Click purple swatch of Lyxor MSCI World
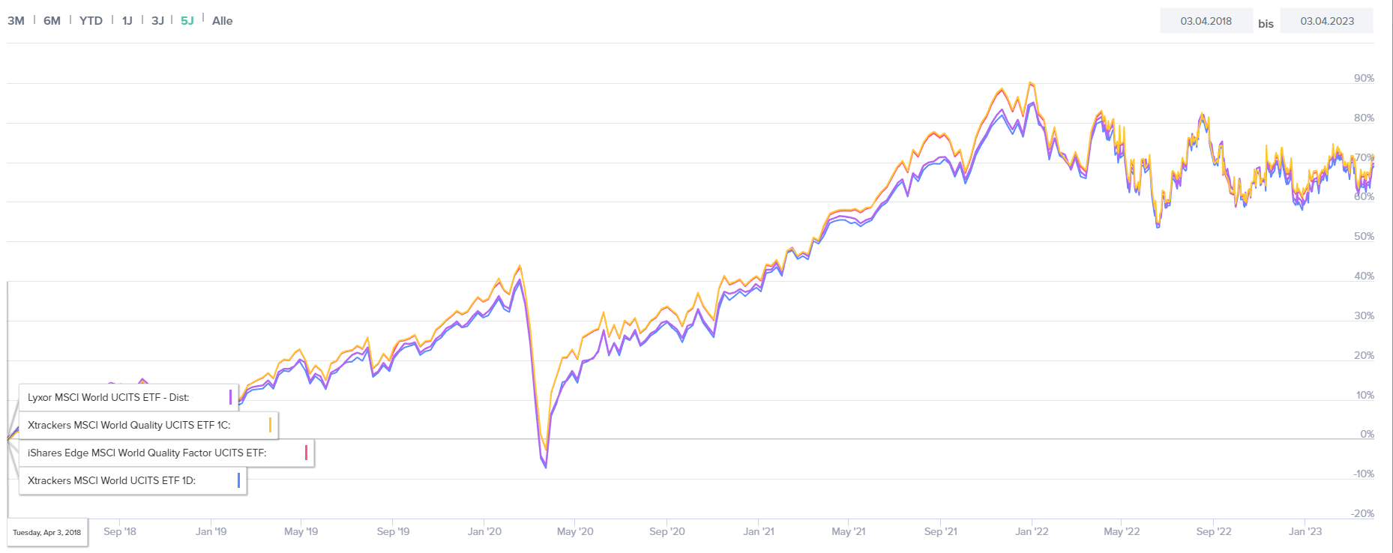The width and height of the screenshot is (1393, 553). click(230, 397)
